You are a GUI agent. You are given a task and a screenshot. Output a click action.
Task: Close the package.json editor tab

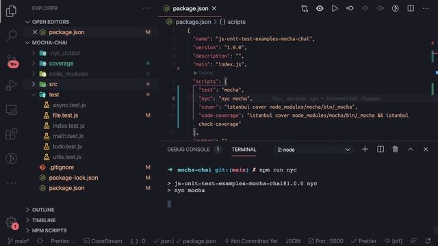click(x=214, y=9)
